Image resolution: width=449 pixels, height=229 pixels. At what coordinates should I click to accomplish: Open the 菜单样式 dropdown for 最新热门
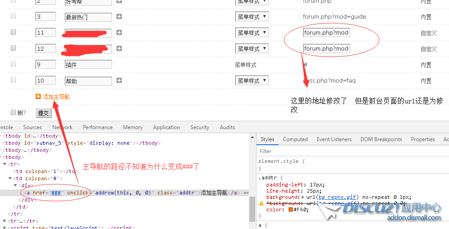tap(252, 17)
